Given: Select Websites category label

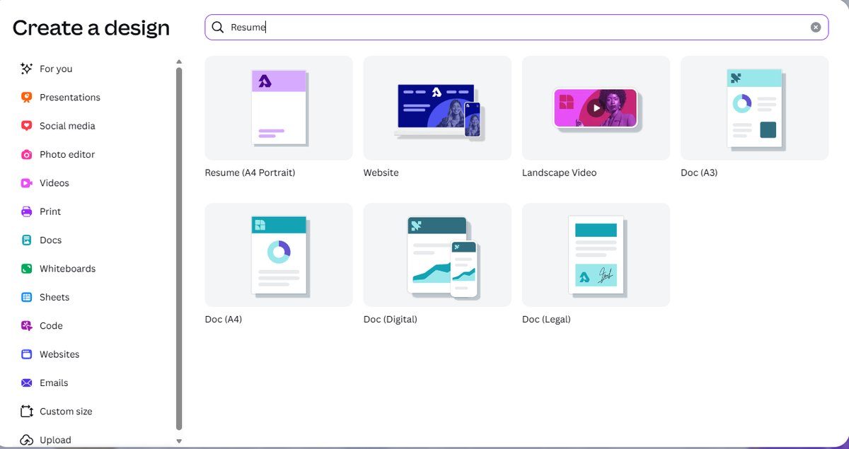Looking at the screenshot, I should coord(59,354).
